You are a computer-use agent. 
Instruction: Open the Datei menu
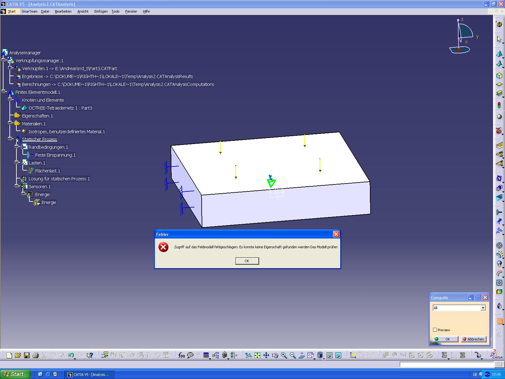pyautogui.click(x=45, y=11)
